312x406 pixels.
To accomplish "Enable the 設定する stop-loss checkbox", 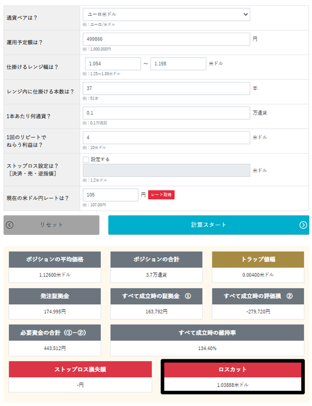I will click(x=86, y=159).
